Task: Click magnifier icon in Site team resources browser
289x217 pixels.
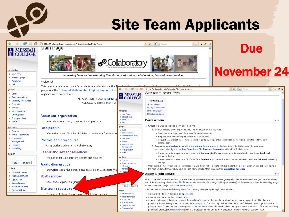Action: coord(270,89)
